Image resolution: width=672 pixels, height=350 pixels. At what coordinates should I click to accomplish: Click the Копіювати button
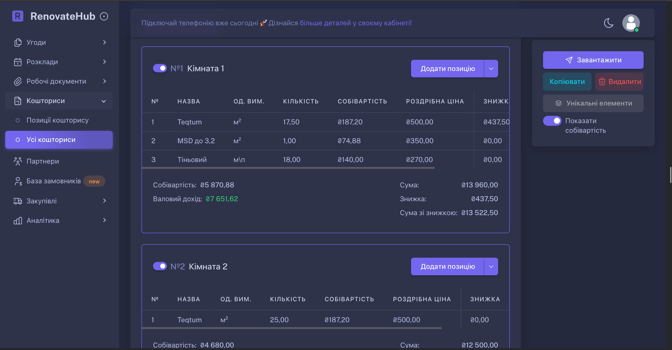(567, 81)
